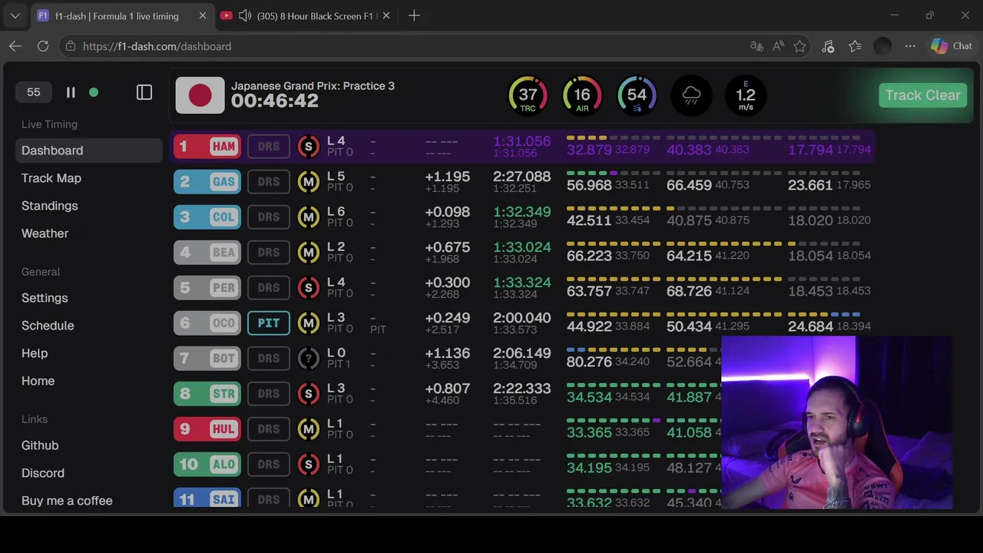The width and height of the screenshot is (983, 553).
Task: Go back with browser back arrow
Action: click(x=15, y=46)
